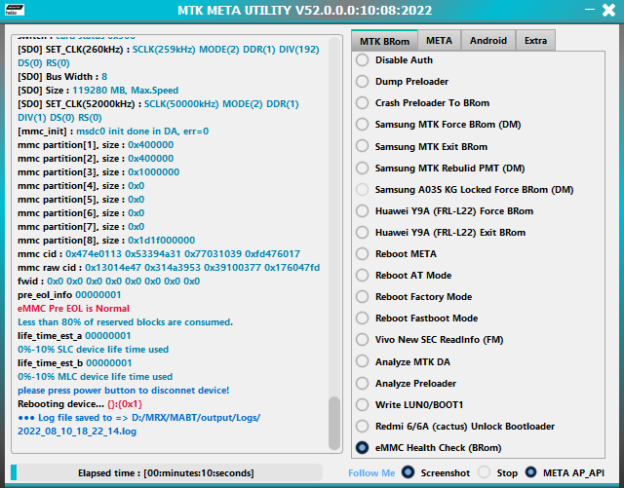Select eMMC Health Check (BRom) option

[362, 448]
